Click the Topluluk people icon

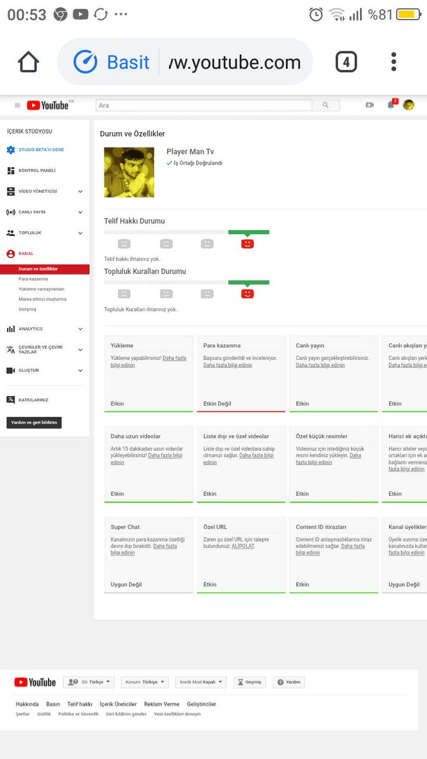coord(11,233)
